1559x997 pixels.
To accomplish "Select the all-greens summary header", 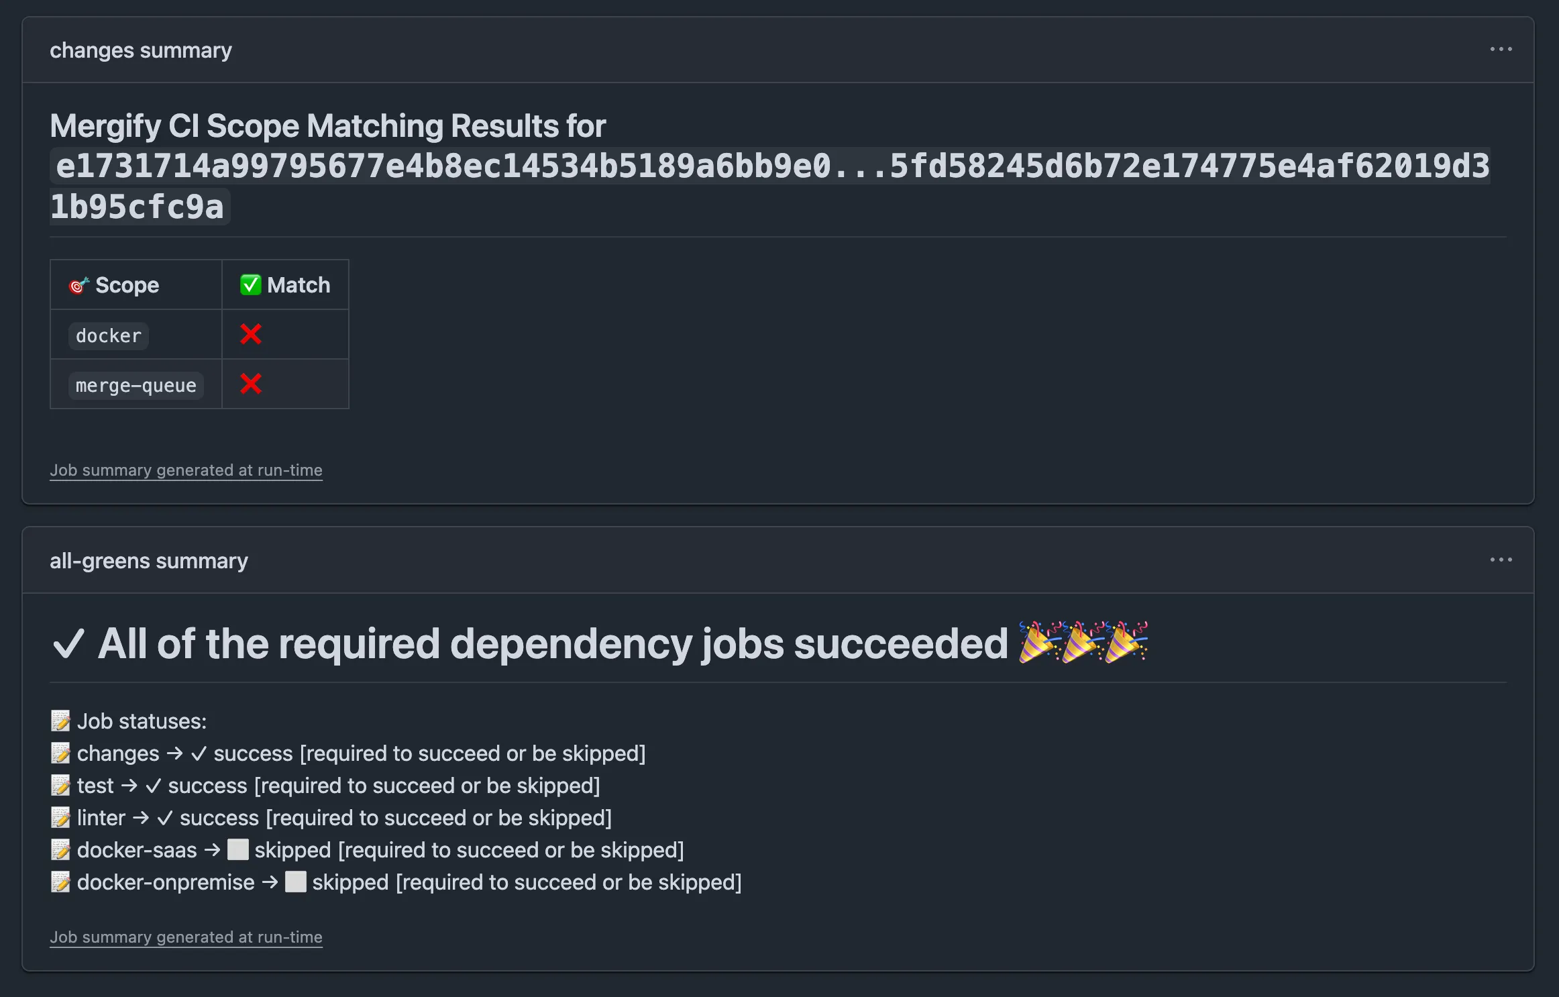I will pos(149,560).
